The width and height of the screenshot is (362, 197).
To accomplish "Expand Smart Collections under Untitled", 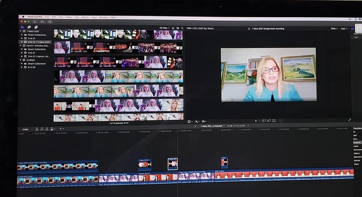I will click(22, 64).
